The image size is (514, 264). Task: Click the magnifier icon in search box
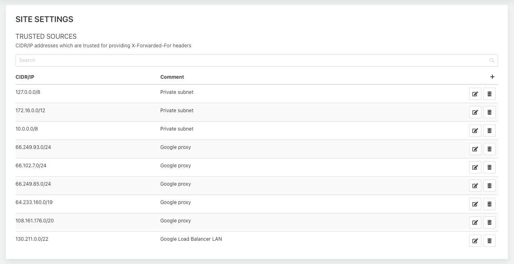point(492,60)
